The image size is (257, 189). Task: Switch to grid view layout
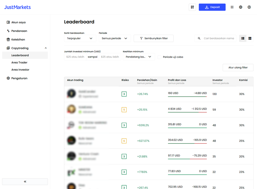tap(250, 38)
